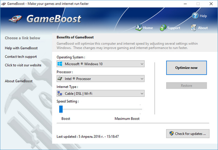Open the Support menu item

pos(173,28)
